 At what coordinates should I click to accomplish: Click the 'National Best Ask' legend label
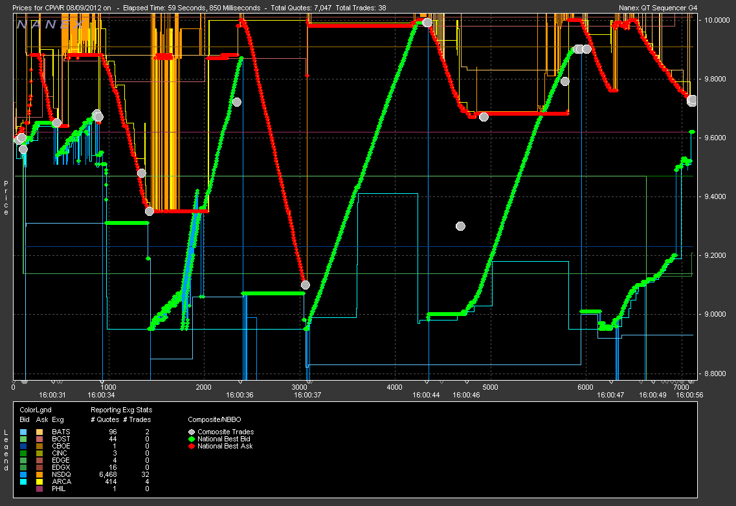225,446
